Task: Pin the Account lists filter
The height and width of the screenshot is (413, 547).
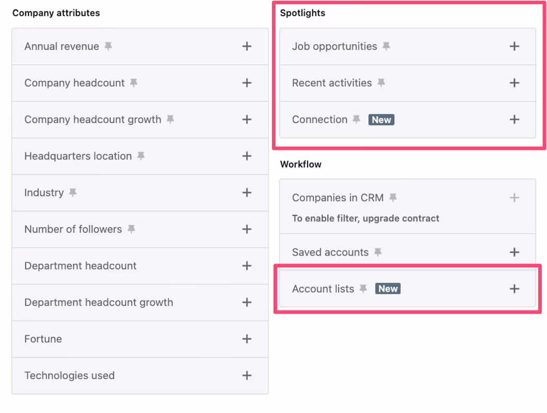Action: tap(363, 289)
